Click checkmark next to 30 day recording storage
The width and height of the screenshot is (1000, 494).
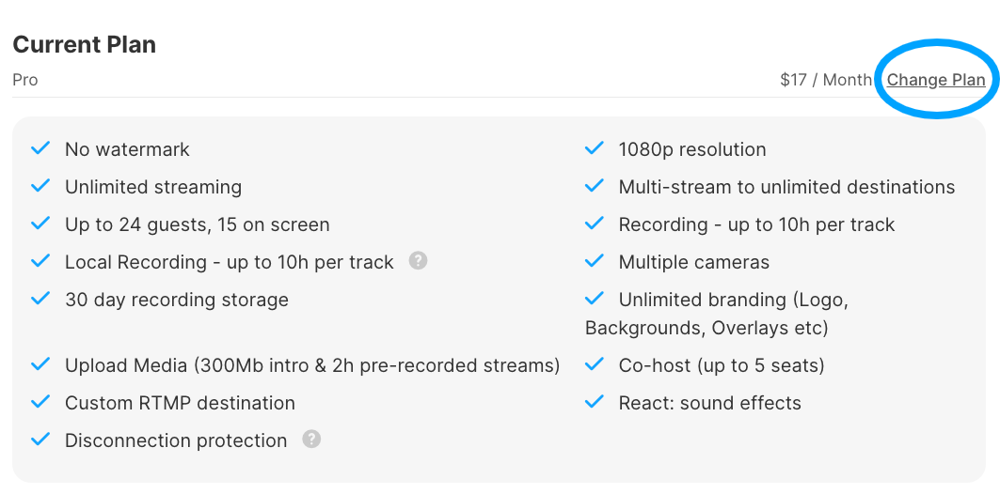[40, 299]
